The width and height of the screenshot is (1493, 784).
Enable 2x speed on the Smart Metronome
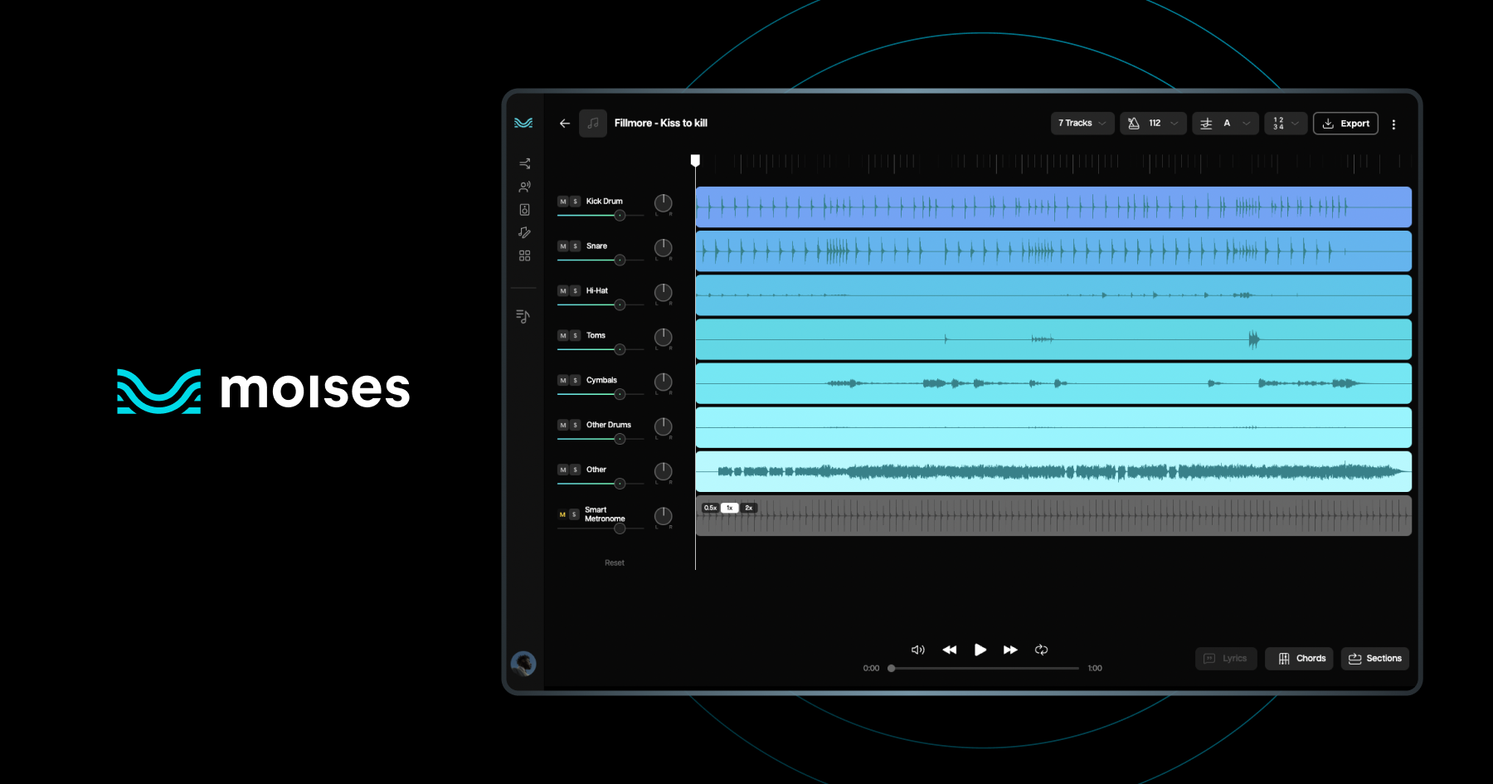point(748,507)
